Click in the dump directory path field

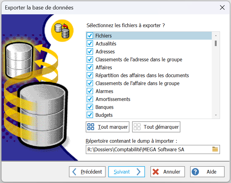pos(148,149)
